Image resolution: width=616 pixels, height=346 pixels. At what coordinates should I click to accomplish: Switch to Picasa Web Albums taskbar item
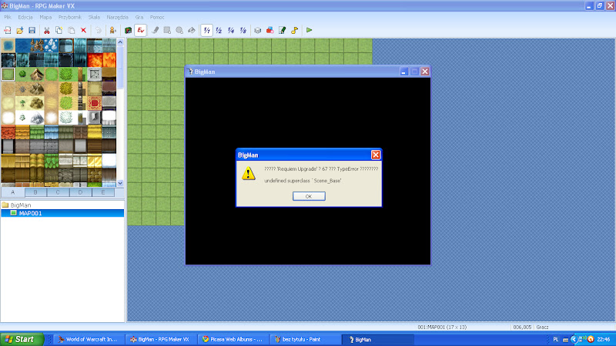(x=233, y=339)
